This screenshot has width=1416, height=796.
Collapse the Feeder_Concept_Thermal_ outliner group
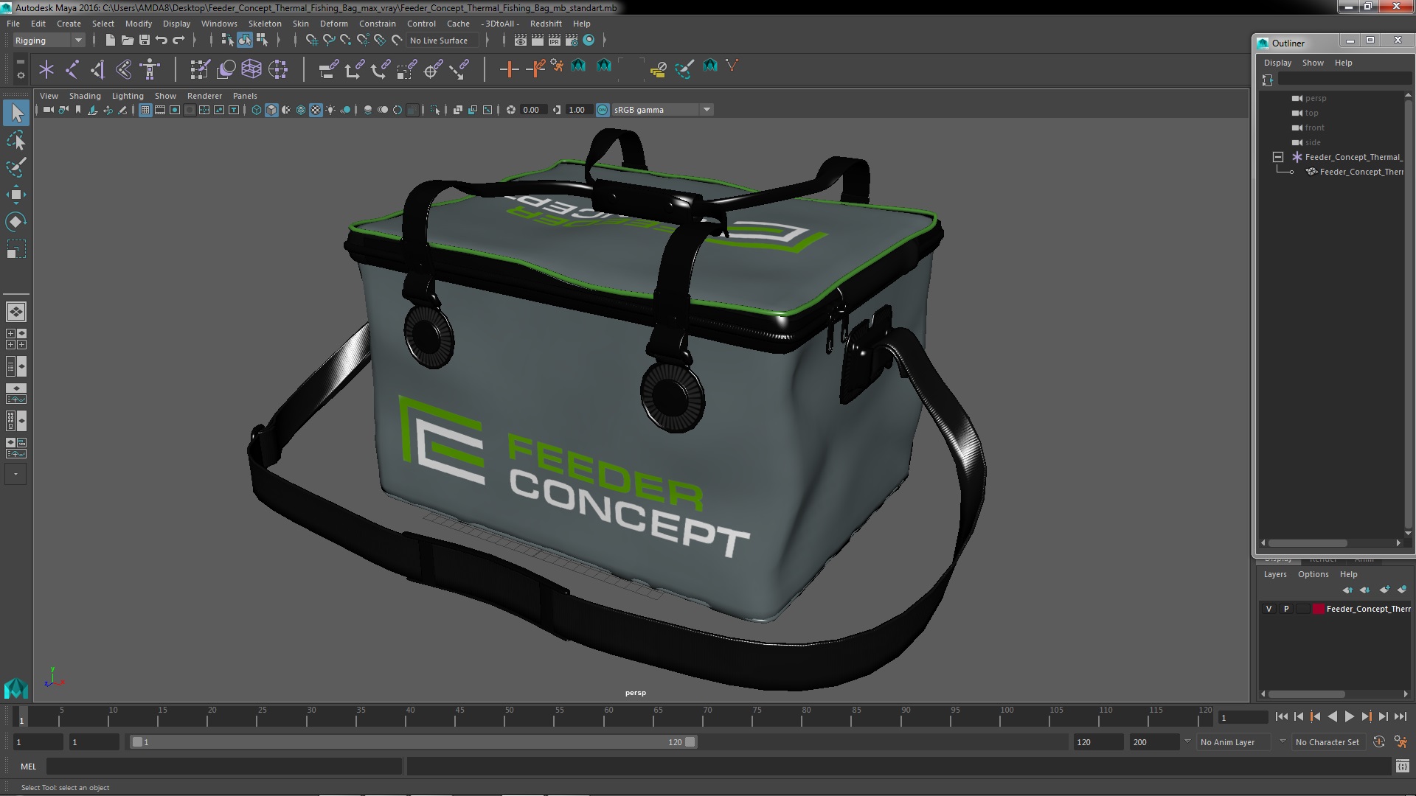[x=1278, y=157]
